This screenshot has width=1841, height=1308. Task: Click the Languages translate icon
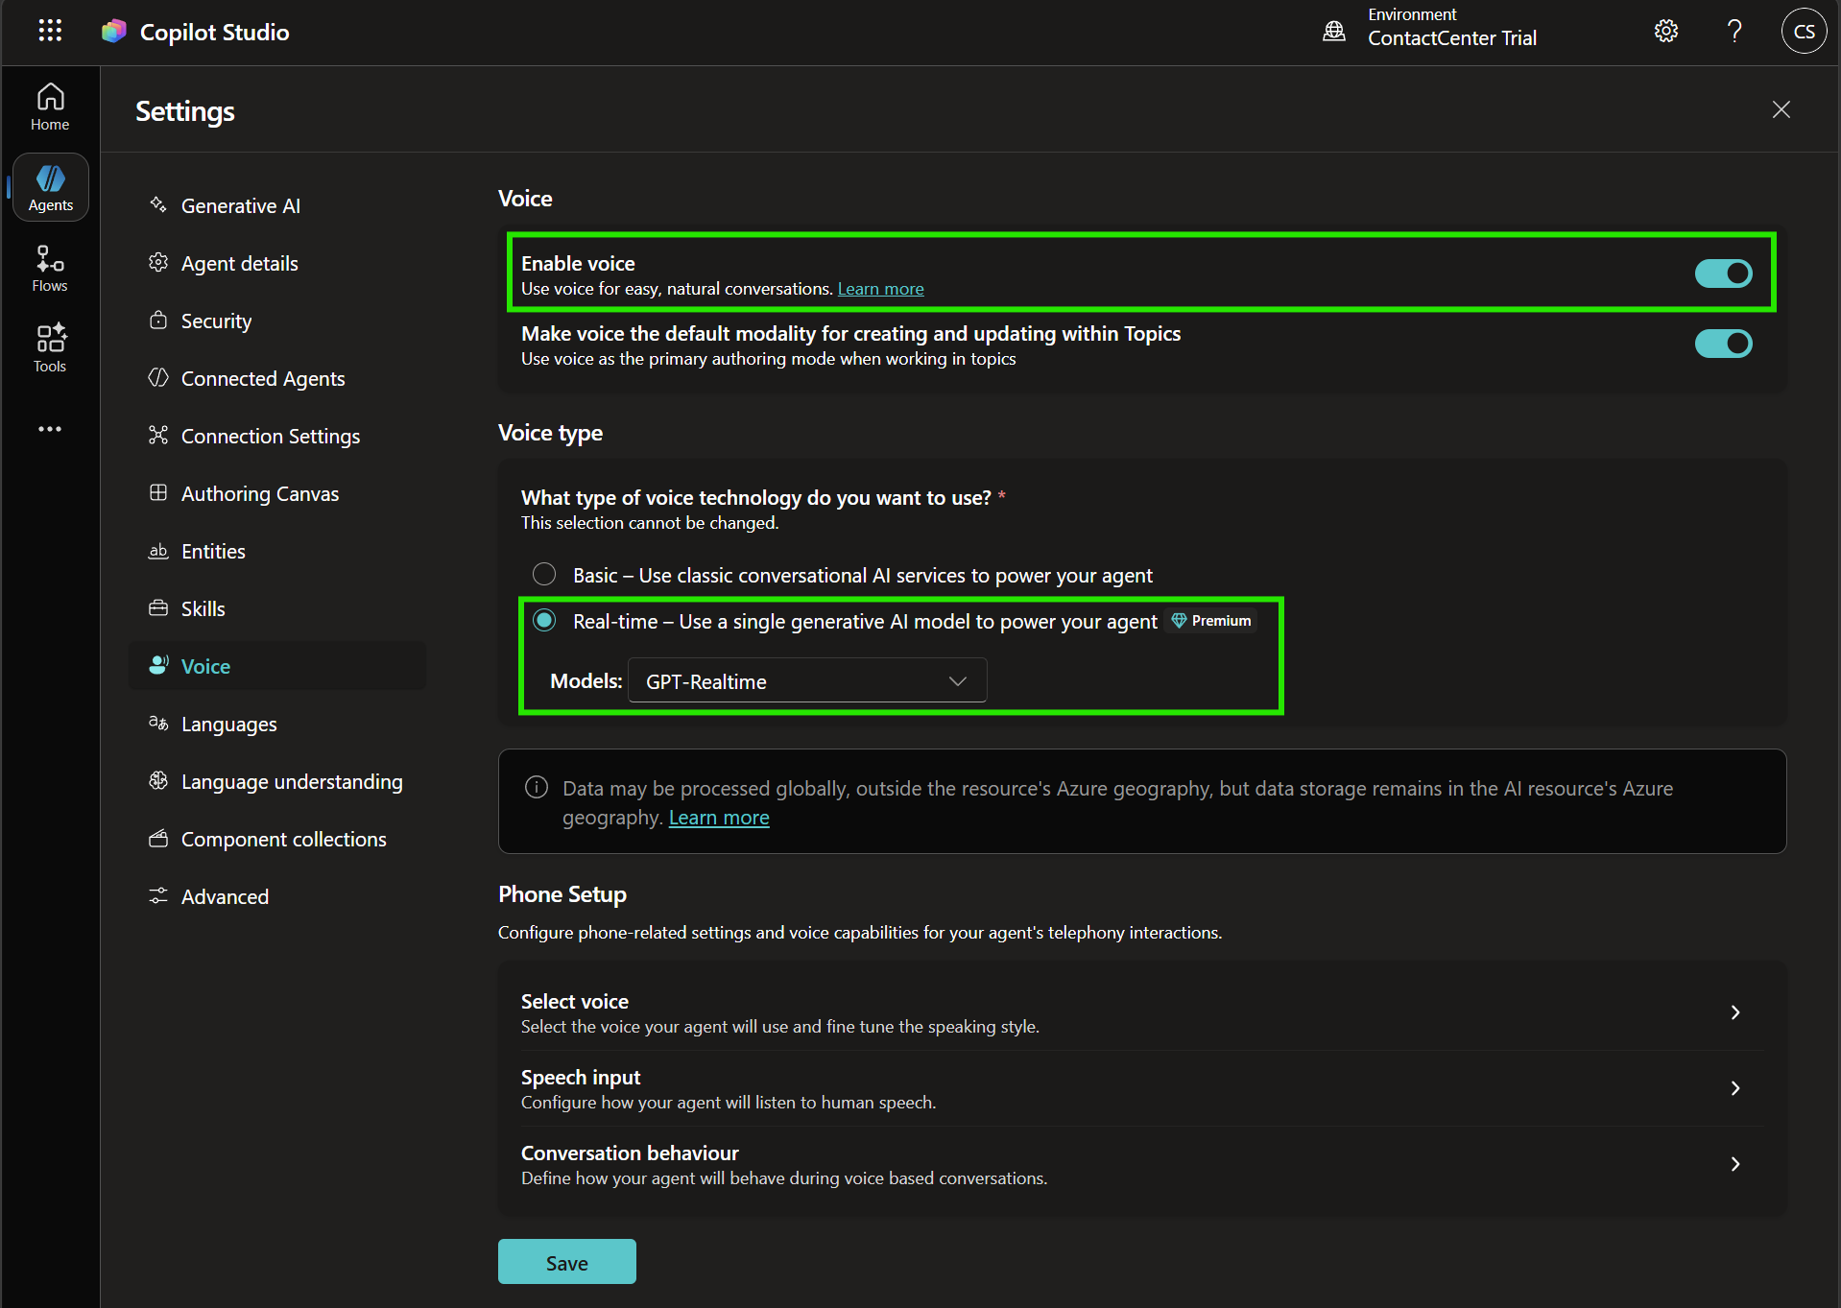tap(158, 723)
